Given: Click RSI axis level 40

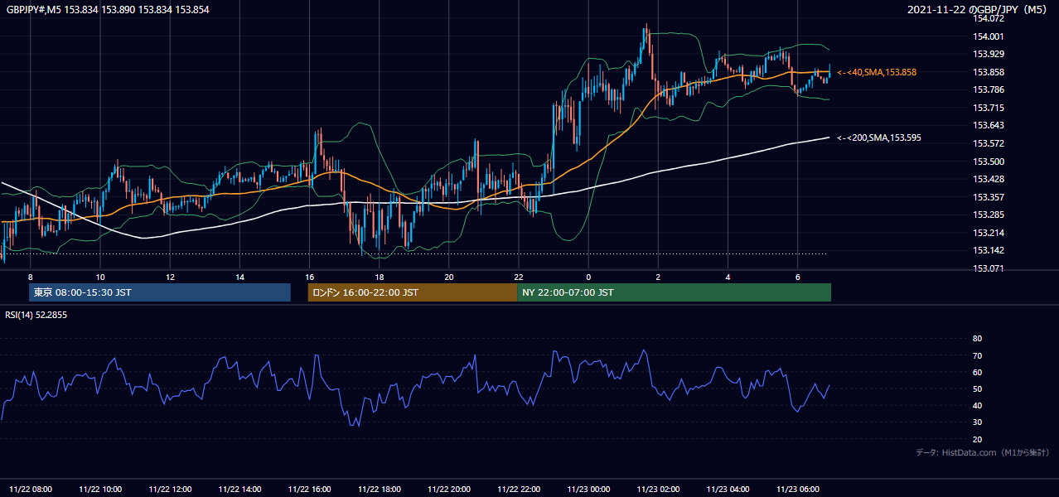Looking at the screenshot, I should (977, 406).
